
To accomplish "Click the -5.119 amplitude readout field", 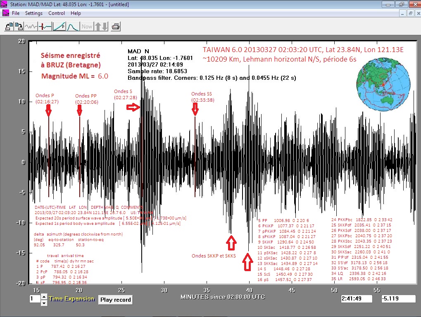I will coord(397,299).
